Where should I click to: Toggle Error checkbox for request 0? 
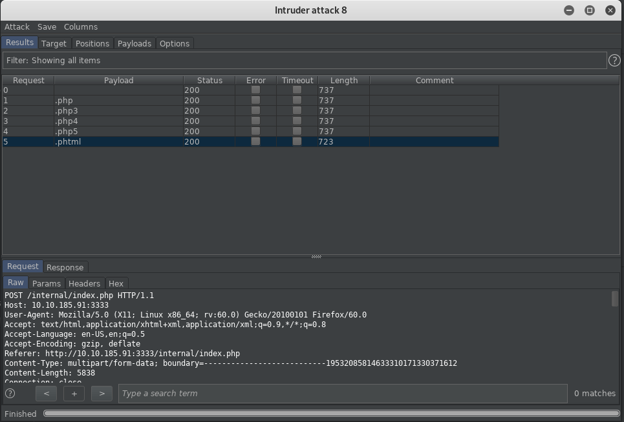(255, 90)
